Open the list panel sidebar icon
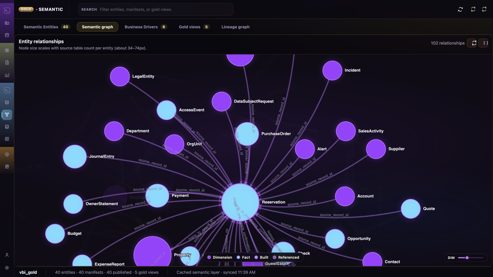 point(7,139)
